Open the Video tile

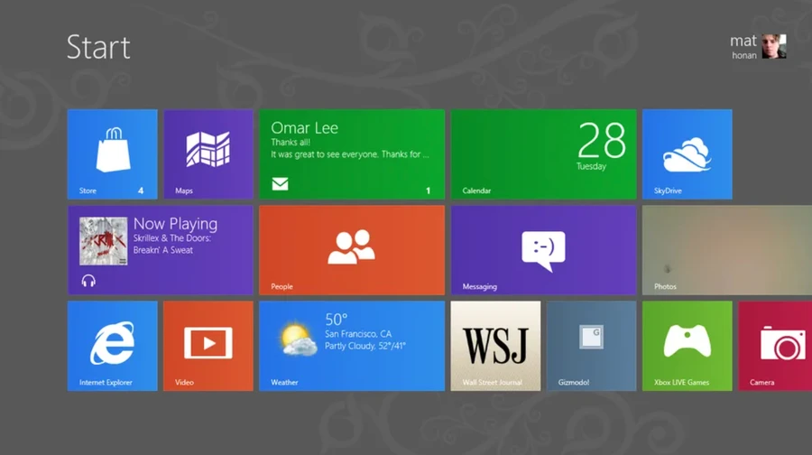208,346
